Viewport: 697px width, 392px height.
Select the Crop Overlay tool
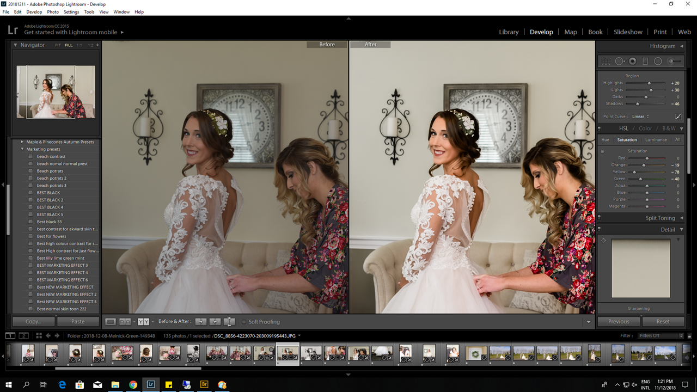click(606, 62)
